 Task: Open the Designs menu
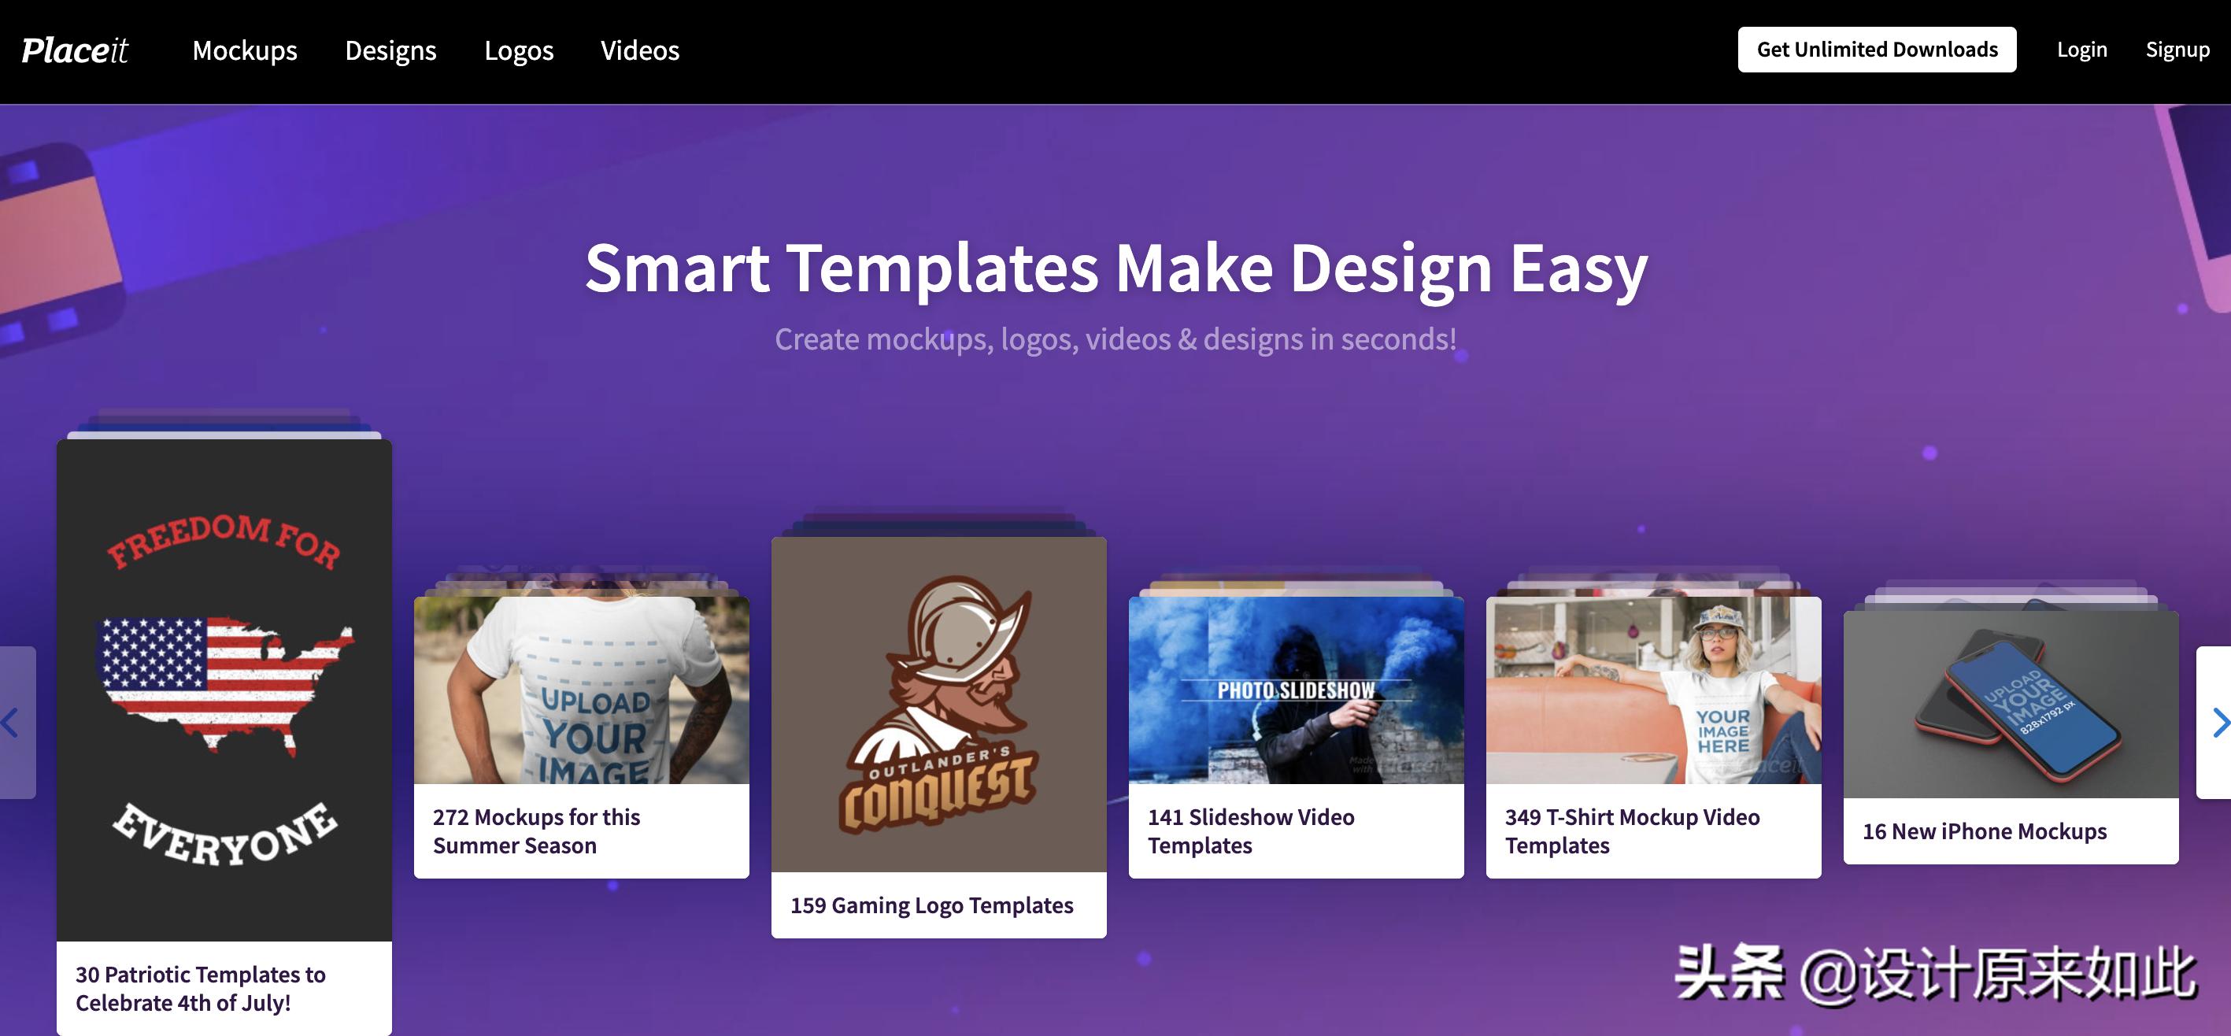coord(390,50)
